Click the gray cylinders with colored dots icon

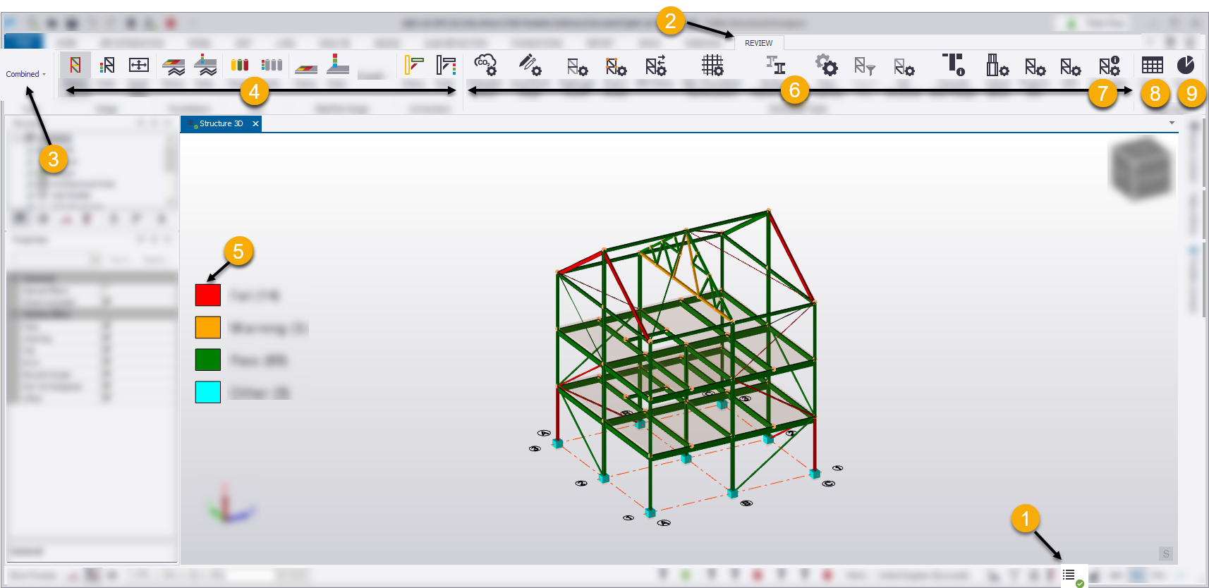click(x=272, y=66)
